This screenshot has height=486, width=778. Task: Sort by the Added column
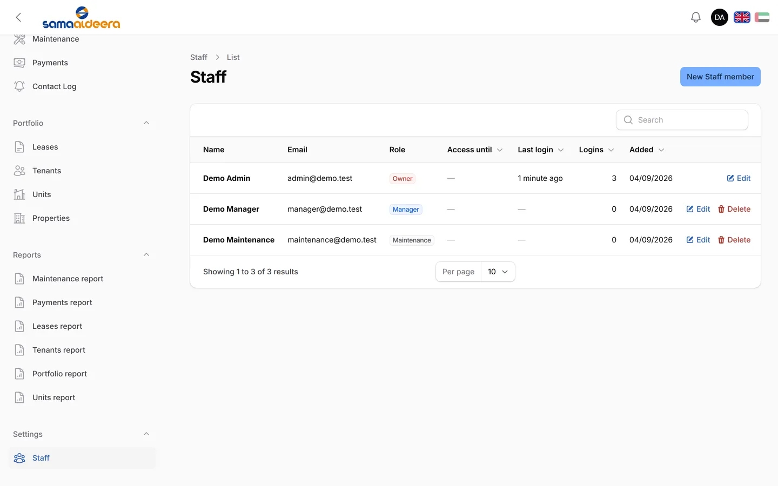coord(647,150)
